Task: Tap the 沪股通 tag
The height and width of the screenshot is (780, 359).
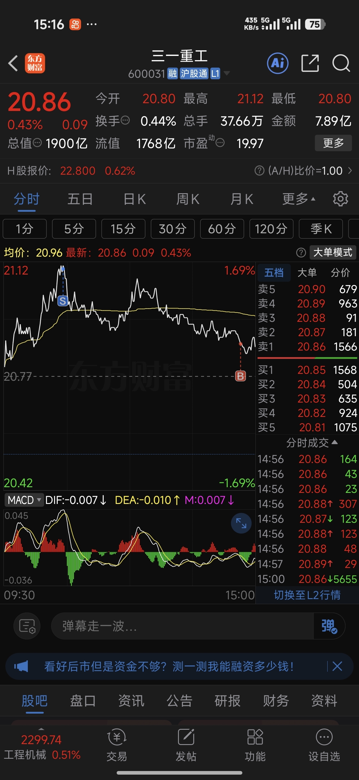Action: [x=194, y=74]
